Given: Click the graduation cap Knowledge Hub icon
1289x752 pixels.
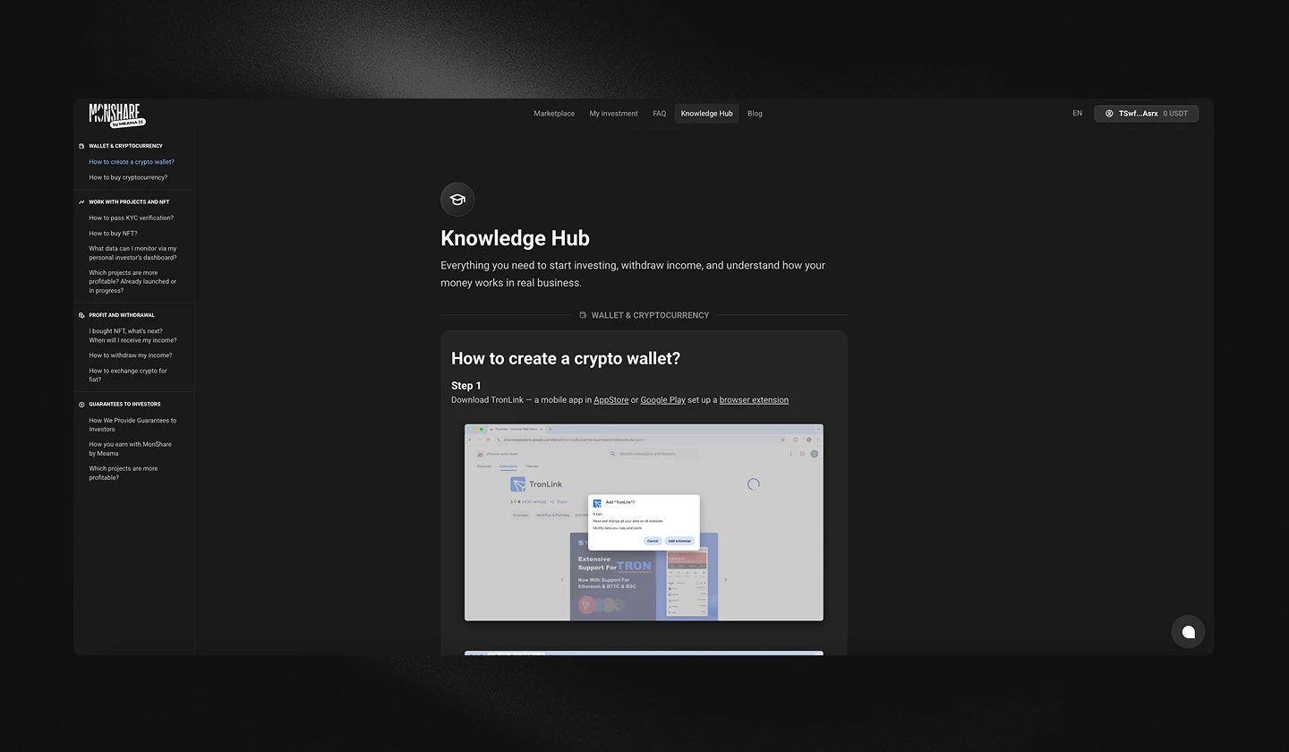Looking at the screenshot, I should [x=457, y=200].
